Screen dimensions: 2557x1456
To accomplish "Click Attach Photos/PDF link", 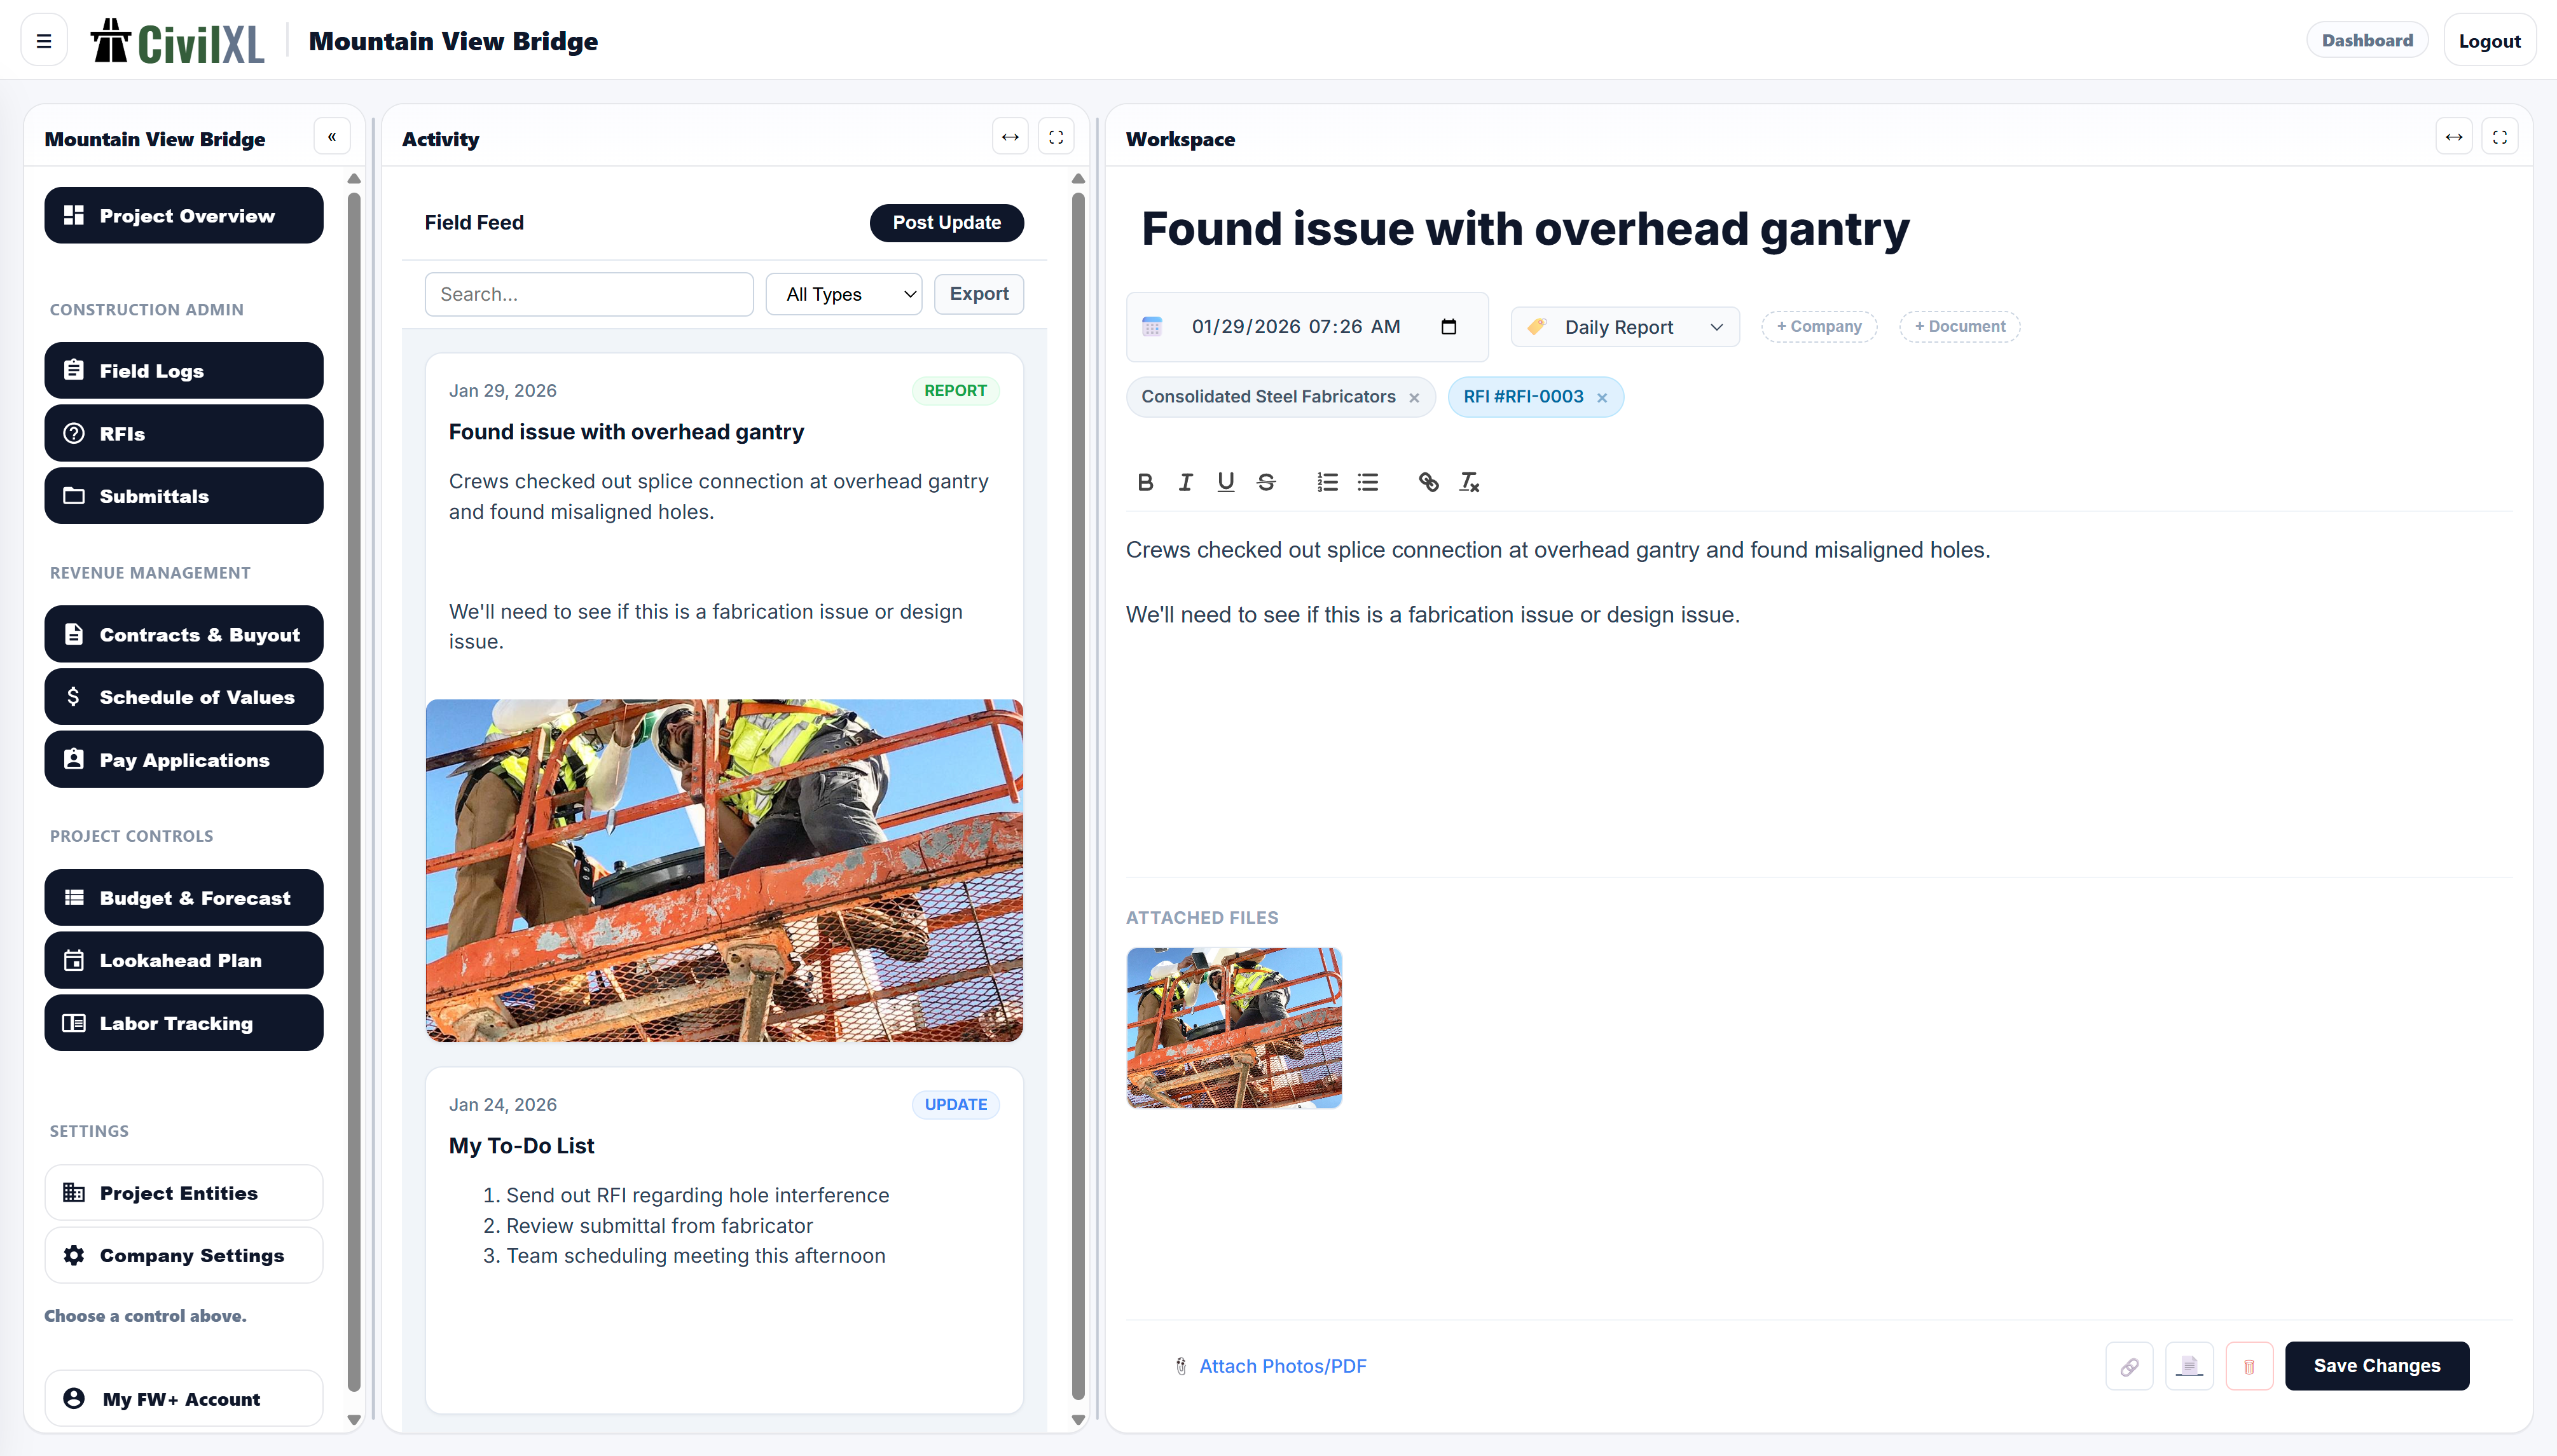I will (1282, 1366).
